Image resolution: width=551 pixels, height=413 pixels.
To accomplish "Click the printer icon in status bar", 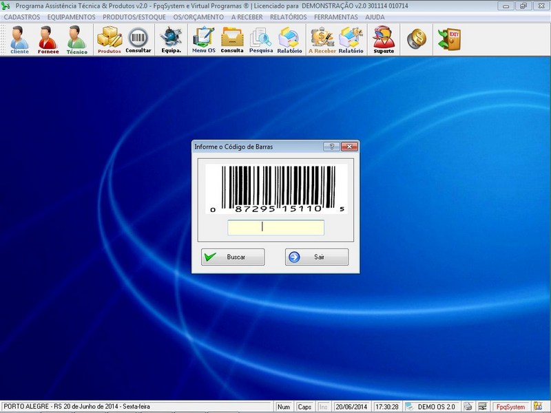I will point(468,407).
